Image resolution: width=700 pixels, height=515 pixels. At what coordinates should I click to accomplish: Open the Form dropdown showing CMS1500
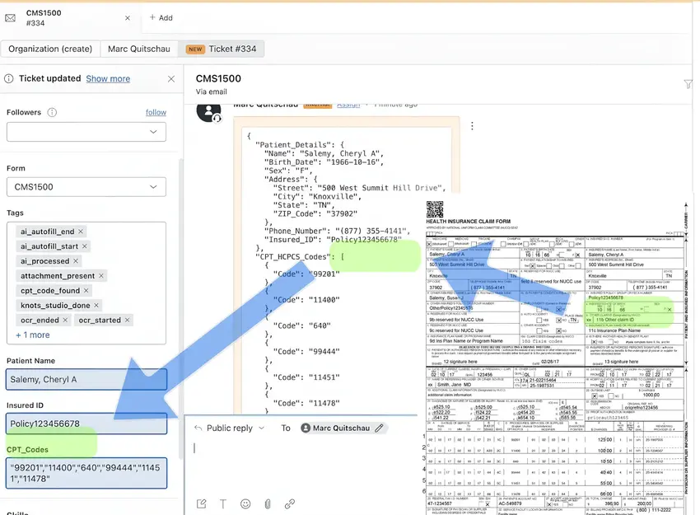coord(86,187)
